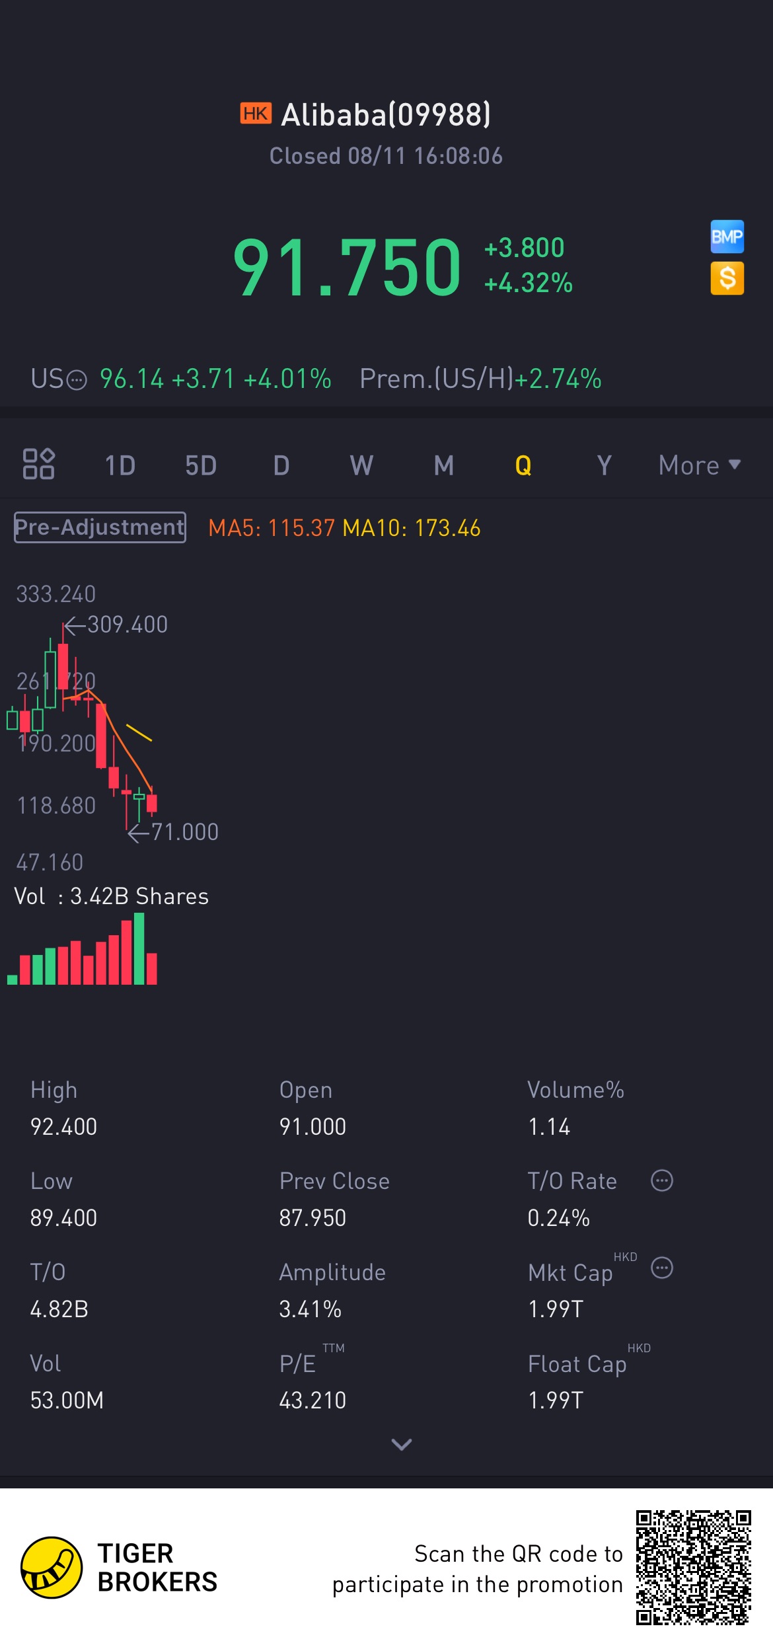Click the MA5 indicator value label
Image resolution: width=773 pixels, height=1647 pixels.
pos(272,528)
